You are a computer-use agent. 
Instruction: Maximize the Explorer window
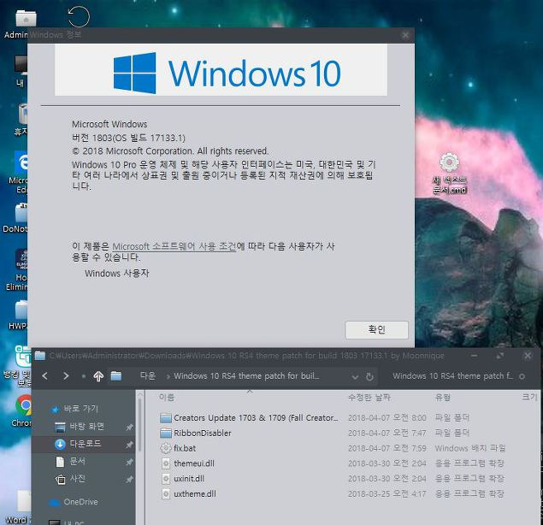pos(500,356)
